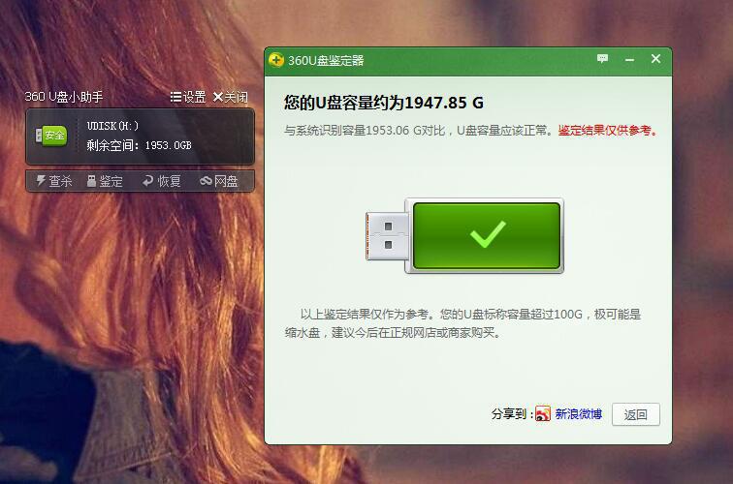
Task: Click the red 鉴定结果仅供参考 notice
Action: click(x=608, y=131)
